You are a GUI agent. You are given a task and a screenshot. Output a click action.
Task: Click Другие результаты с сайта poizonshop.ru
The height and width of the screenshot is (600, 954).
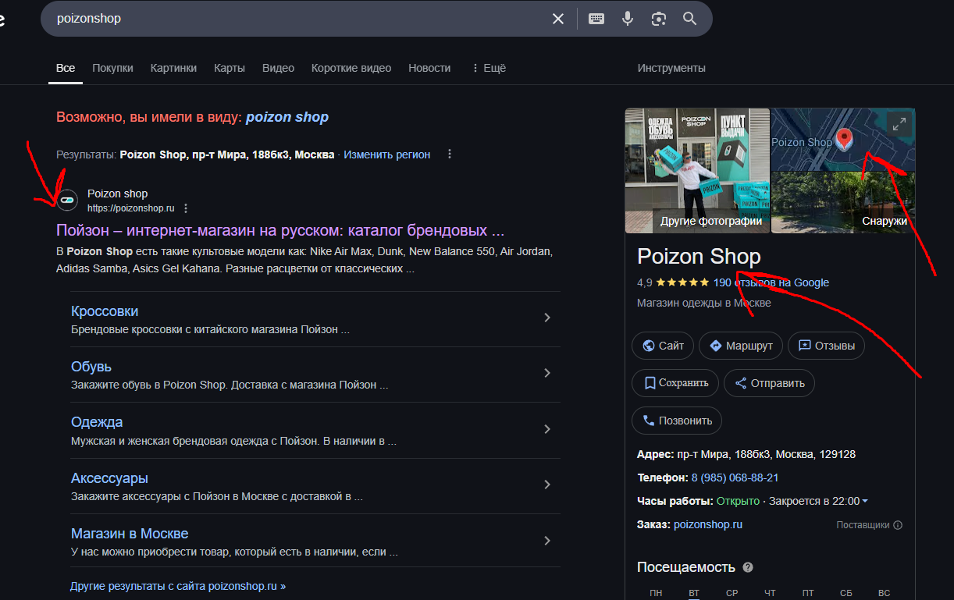click(178, 586)
